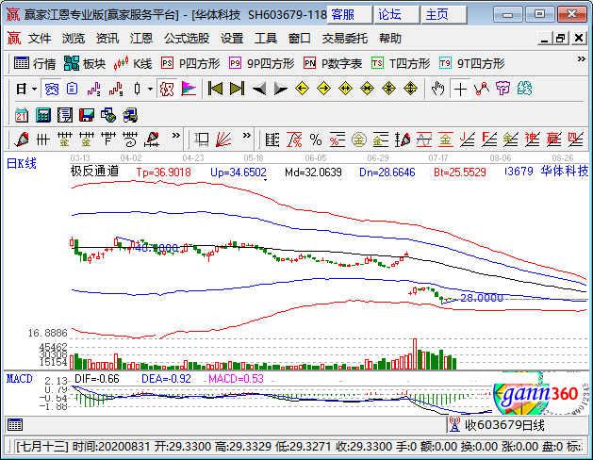The image size is (593, 460).
Task: Open the candlestick style dropdown arrow
Action: [150, 90]
